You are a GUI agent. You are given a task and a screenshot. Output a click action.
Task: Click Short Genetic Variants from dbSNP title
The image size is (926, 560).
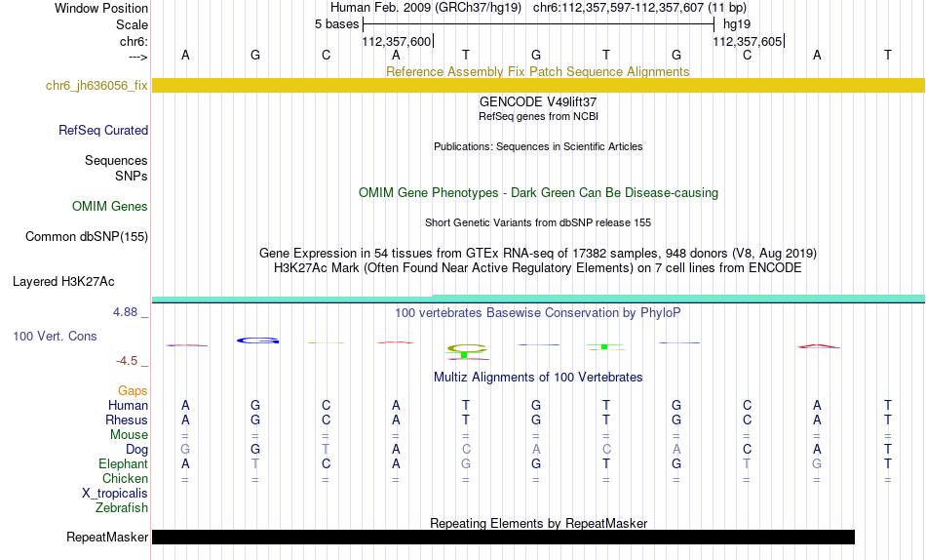[x=538, y=223]
